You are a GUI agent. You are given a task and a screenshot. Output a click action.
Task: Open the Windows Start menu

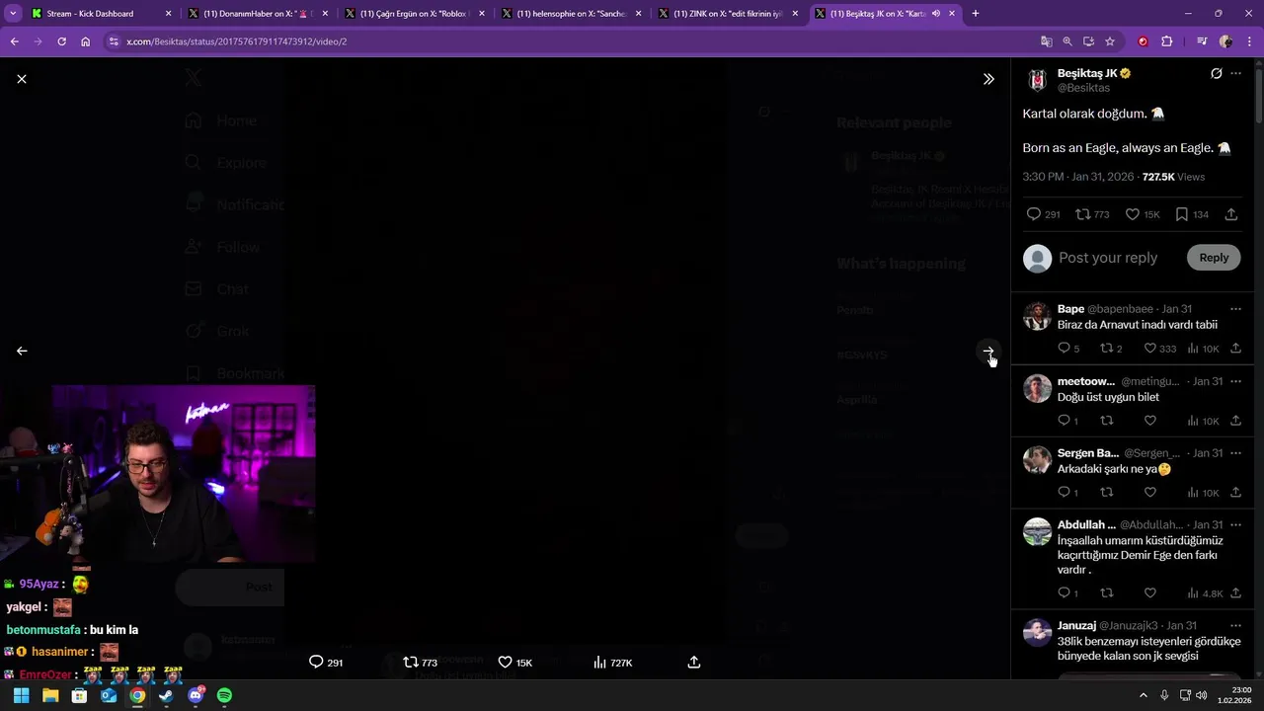pyautogui.click(x=21, y=695)
